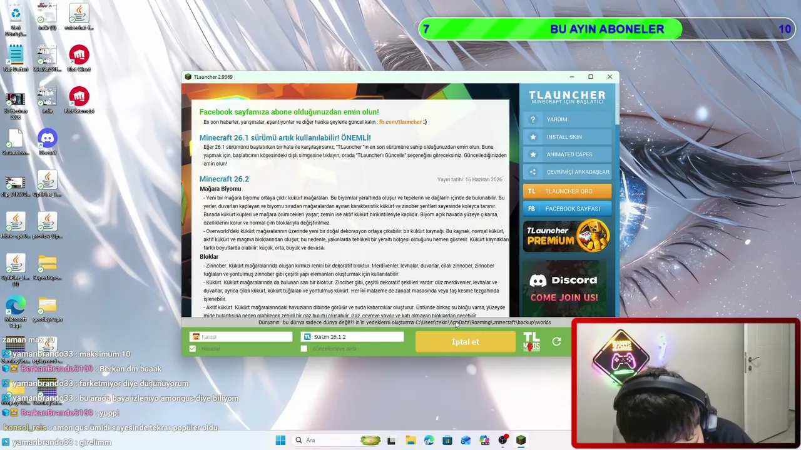Click the star icon beside INSTALL SKIN
Viewport: 801px width, 450px height.
[x=533, y=137]
